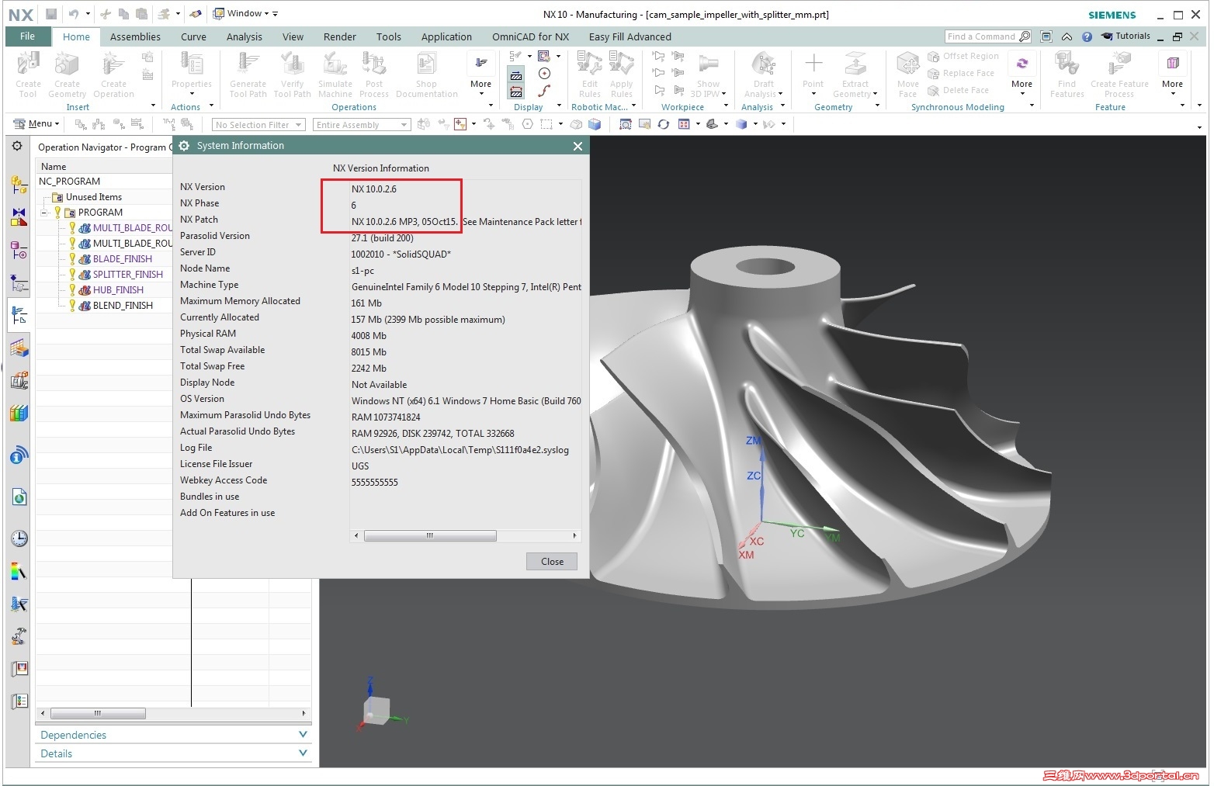Toggle the bottom hatched display option in the Display group
The image size is (1214, 786).
click(x=516, y=92)
